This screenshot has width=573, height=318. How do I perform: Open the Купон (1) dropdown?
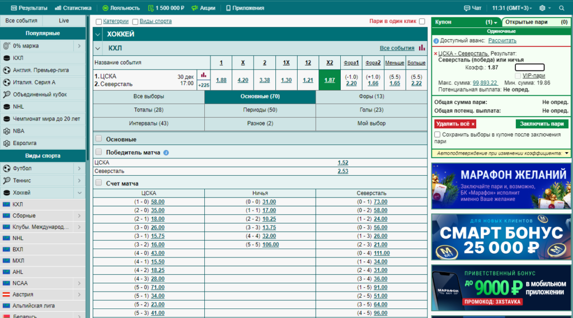(x=466, y=22)
